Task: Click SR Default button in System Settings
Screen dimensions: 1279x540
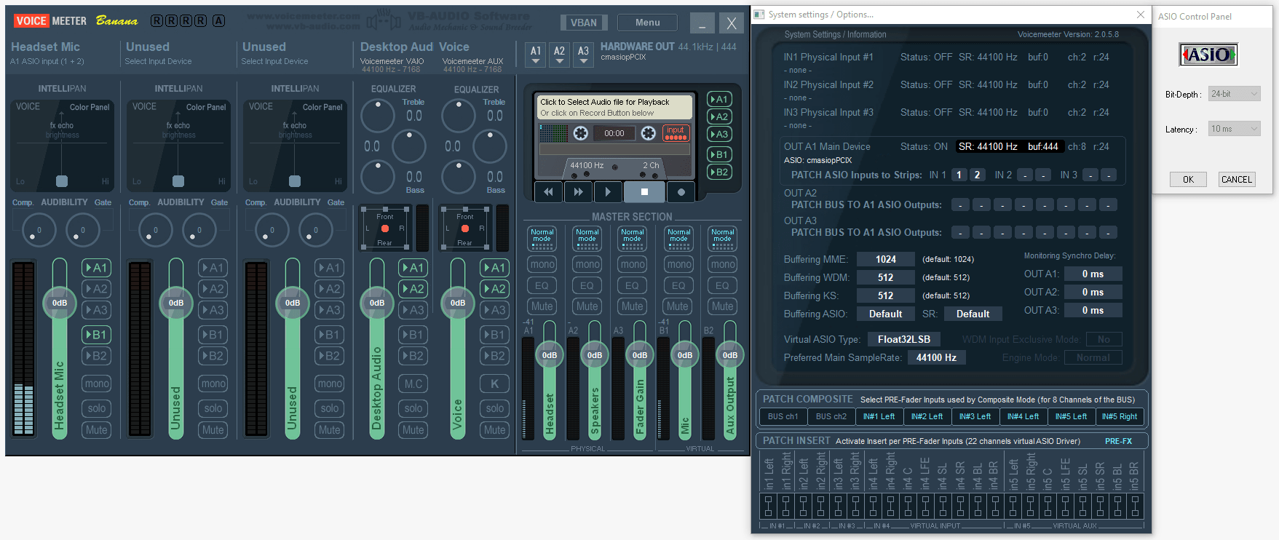Action: 973,314
